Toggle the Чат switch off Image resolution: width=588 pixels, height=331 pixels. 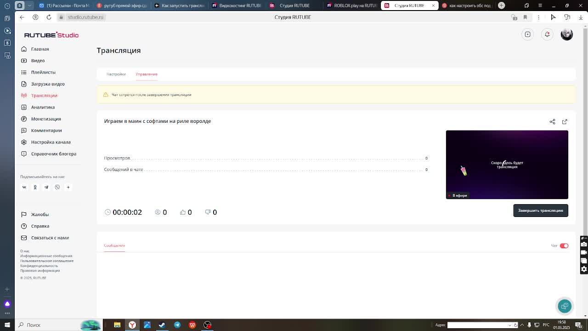click(564, 246)
